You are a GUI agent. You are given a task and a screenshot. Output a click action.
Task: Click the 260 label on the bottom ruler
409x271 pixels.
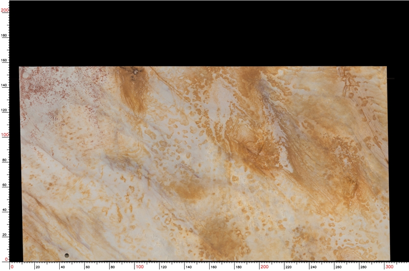338,267
